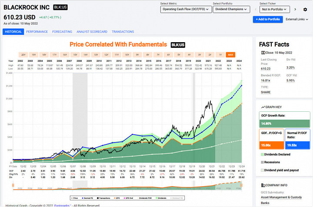
Task: Select the 12Y time range
Action: tap(106, 55)
